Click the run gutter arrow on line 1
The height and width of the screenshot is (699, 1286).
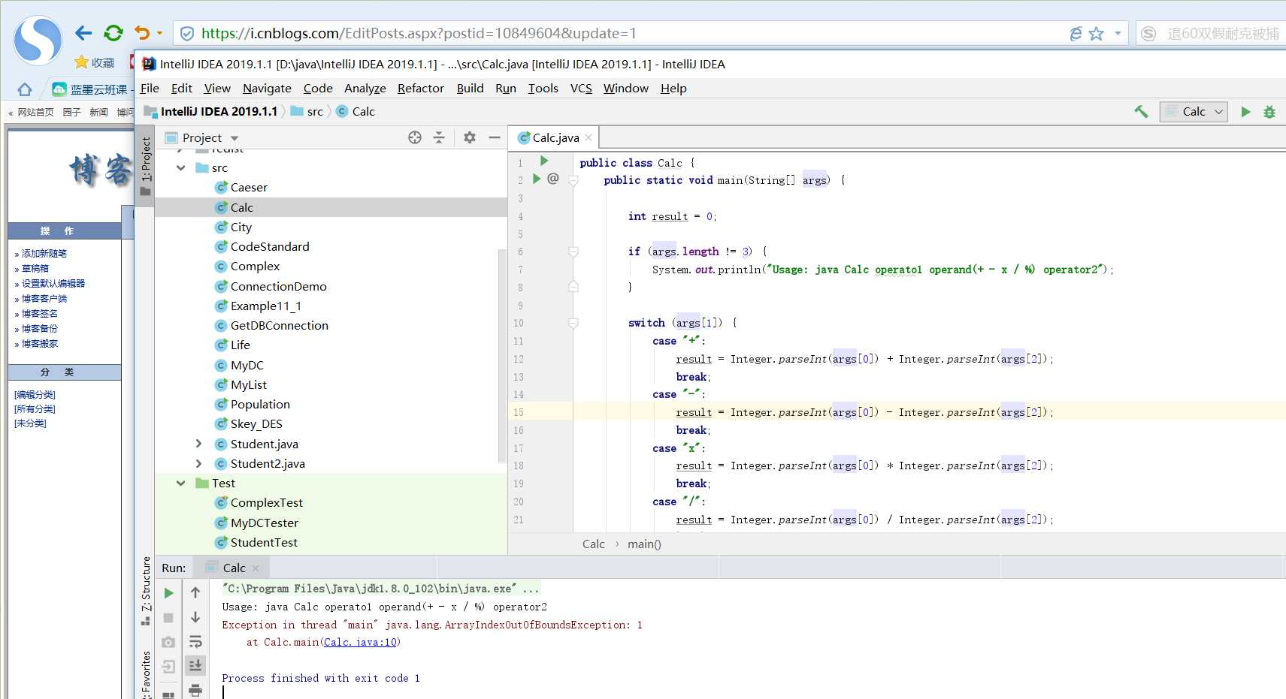pos(544,161)
